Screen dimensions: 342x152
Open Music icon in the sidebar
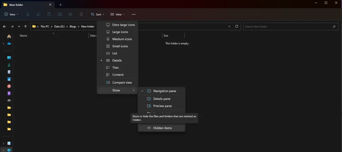click(x=9, y=86)
